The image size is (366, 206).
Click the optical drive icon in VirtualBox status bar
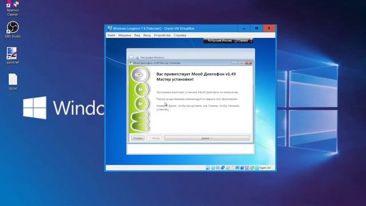pos(213,168)
